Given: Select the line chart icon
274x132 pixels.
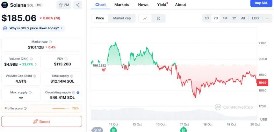Looking at the screenshot, I should [145, 18].
